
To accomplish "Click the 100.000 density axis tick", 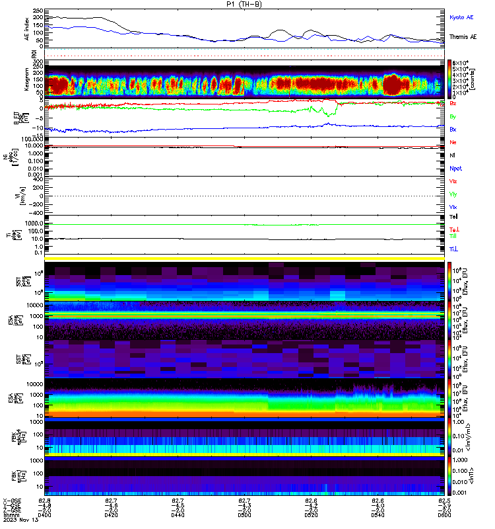I will (x=32, y=140).
